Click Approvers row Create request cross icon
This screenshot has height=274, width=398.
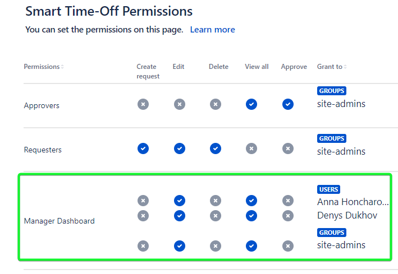[143, 104]
